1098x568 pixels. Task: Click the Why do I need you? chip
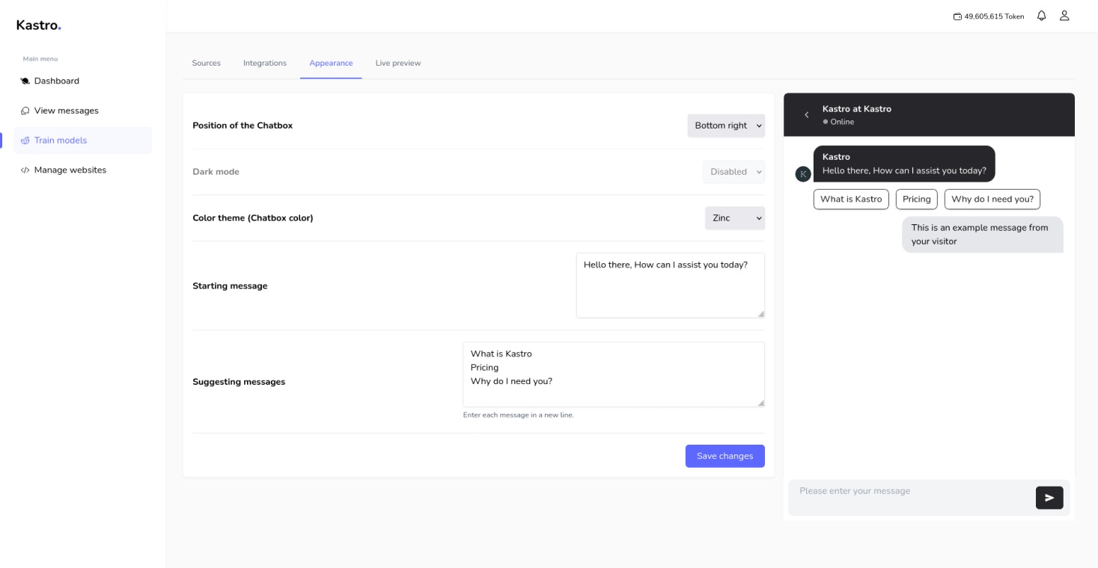tap(992, 199)
